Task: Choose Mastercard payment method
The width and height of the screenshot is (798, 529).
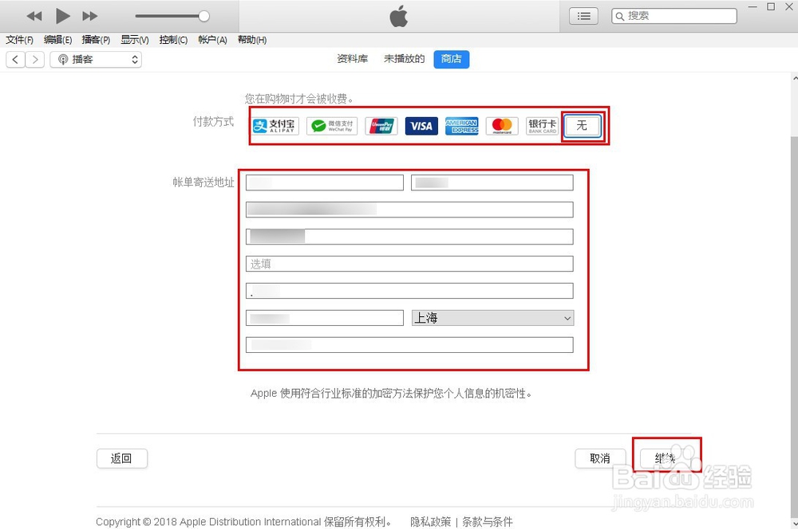Action: (502, 126)
